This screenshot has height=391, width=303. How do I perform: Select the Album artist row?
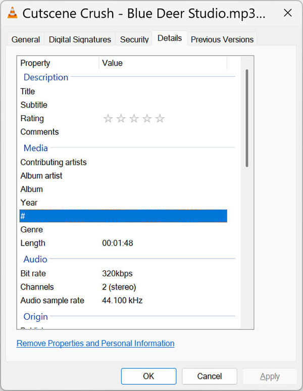(123, 176)
